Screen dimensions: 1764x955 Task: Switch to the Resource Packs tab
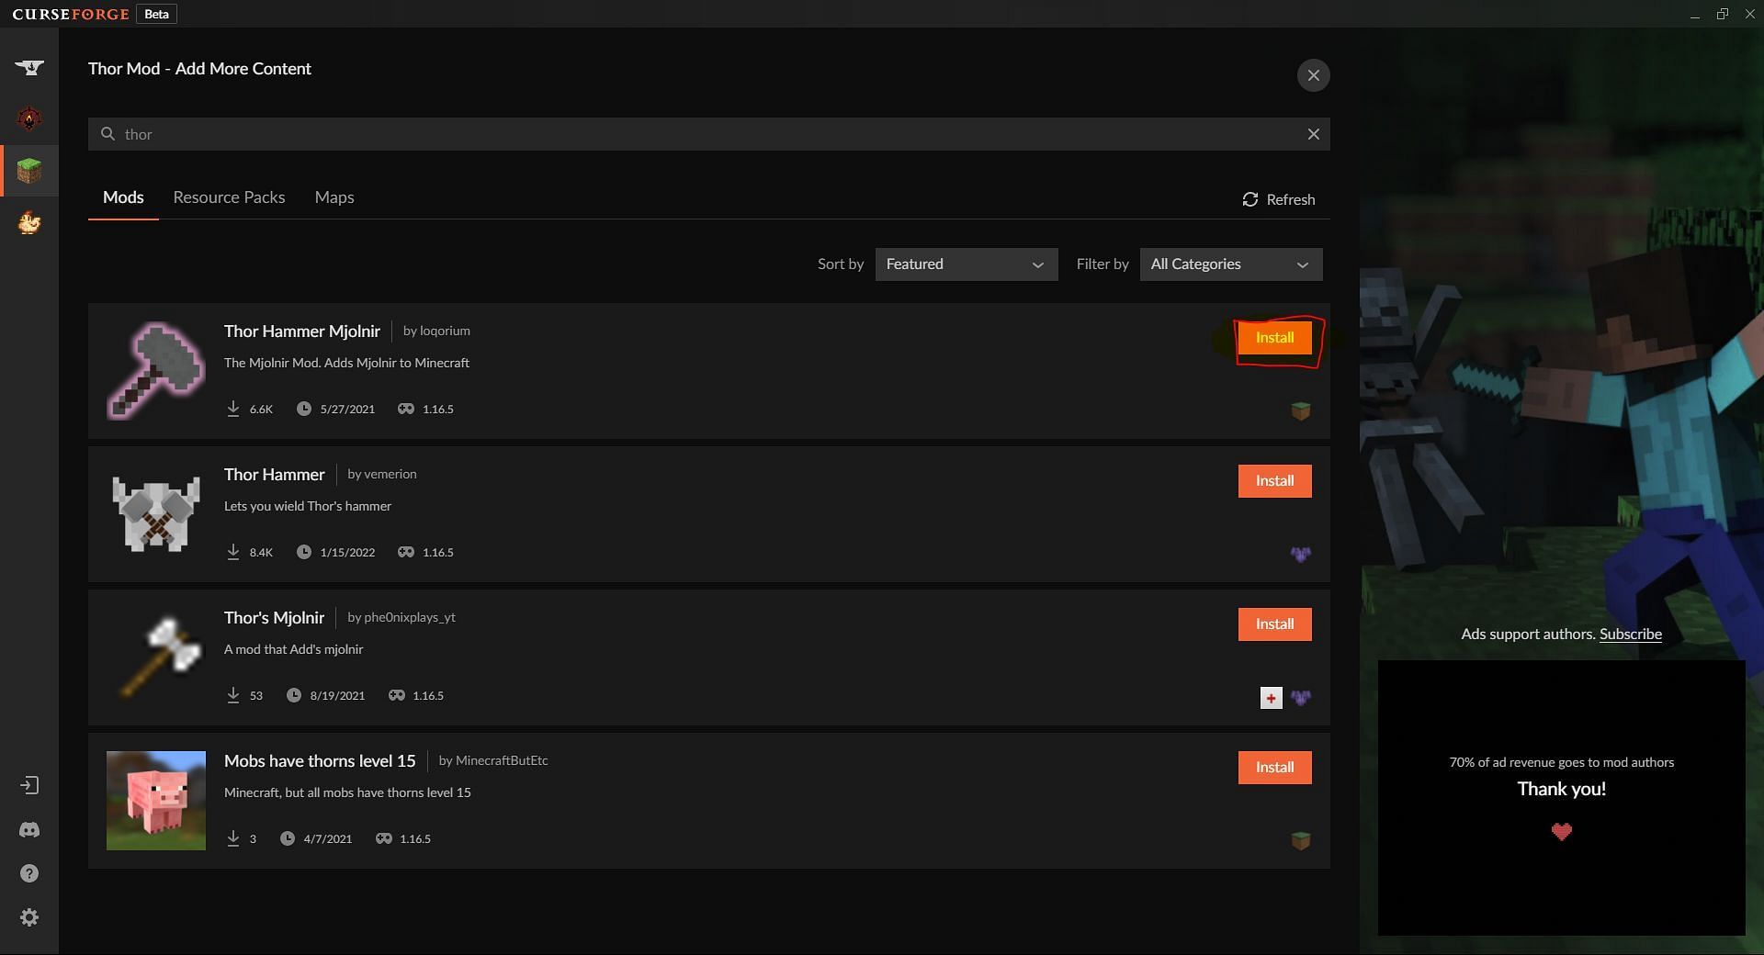(x=229, y=197)
